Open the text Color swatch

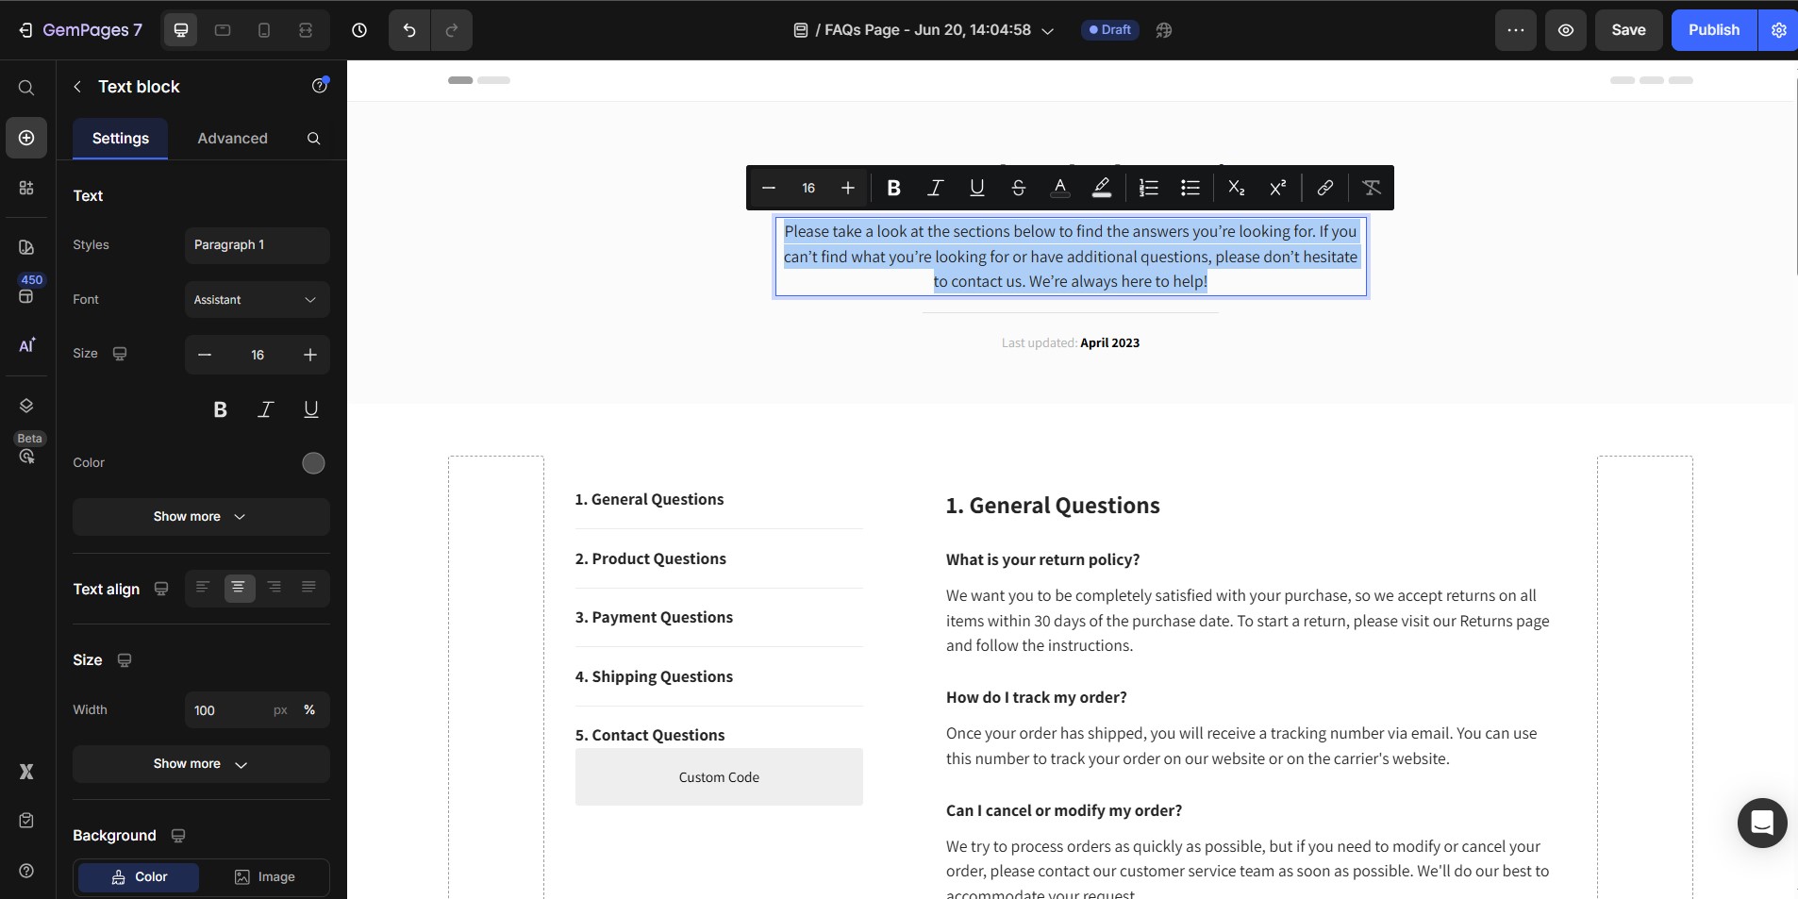(x=313, y=463)
